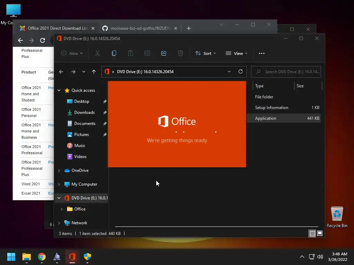Open the Windows Start menu

click(x=11, y=257)
